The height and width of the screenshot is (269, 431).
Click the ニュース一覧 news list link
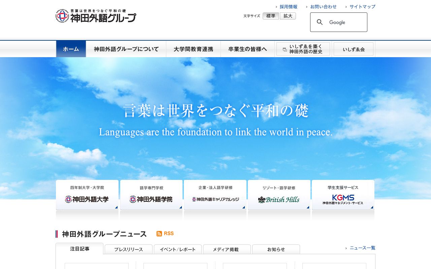point(363,248)
